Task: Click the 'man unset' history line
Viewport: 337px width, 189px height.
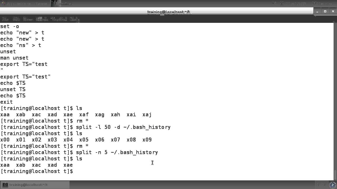Action: pyautogui.click(x=14, y=58)
